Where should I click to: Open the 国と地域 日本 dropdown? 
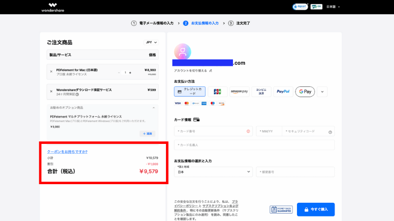coord(213,171)
